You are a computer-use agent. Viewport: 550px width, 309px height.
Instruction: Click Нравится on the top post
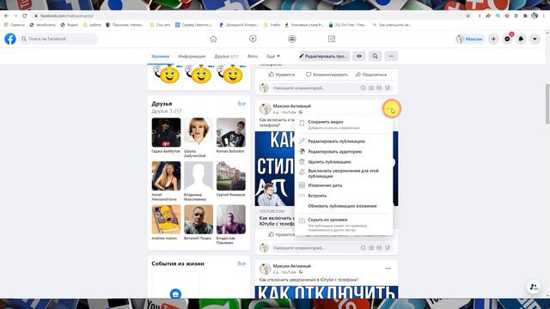point(282,75)
